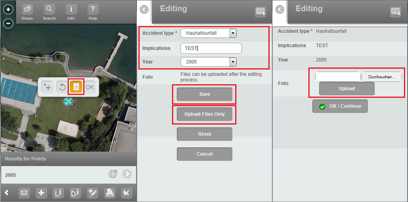This screenshot has width=408, height=202.
Task: Click the globe icon in the 2005 row
Action: tap(113, 174)
